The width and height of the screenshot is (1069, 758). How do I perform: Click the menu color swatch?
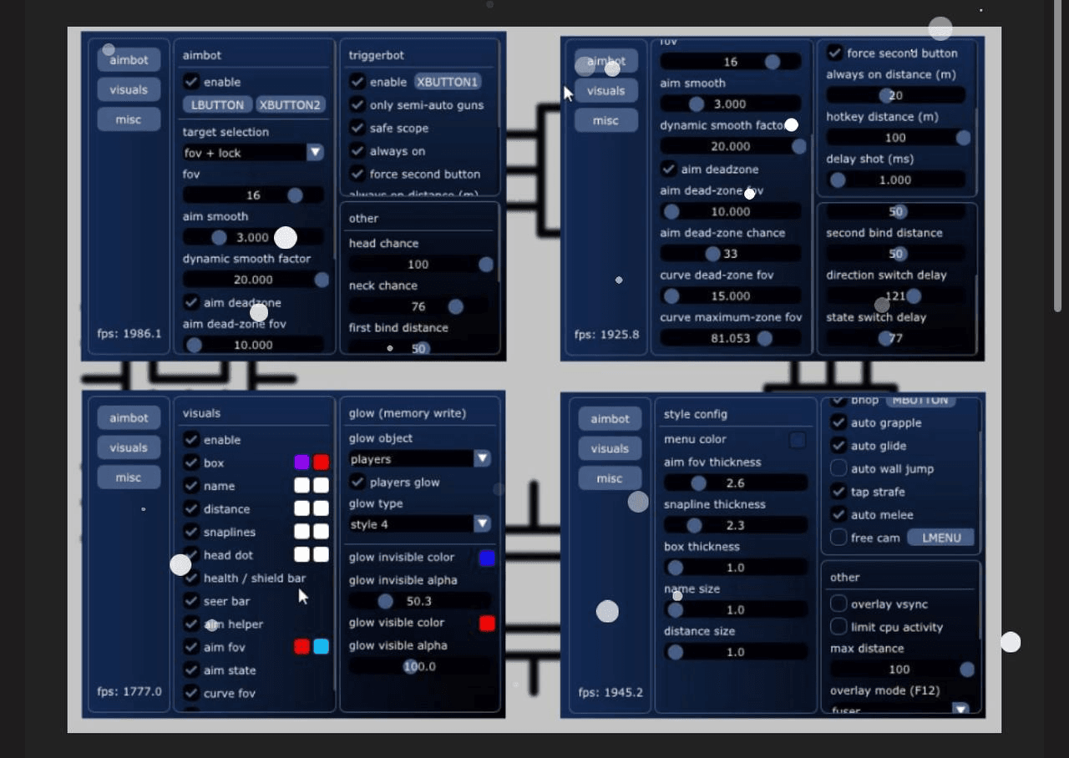pos(798,440)
